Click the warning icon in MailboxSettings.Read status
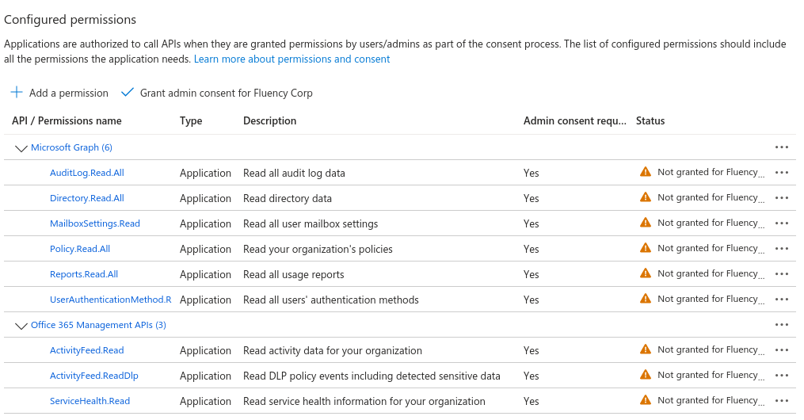 coord(646,223)
